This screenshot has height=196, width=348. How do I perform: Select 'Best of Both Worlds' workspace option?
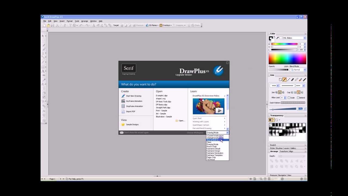tap(217, 140)
